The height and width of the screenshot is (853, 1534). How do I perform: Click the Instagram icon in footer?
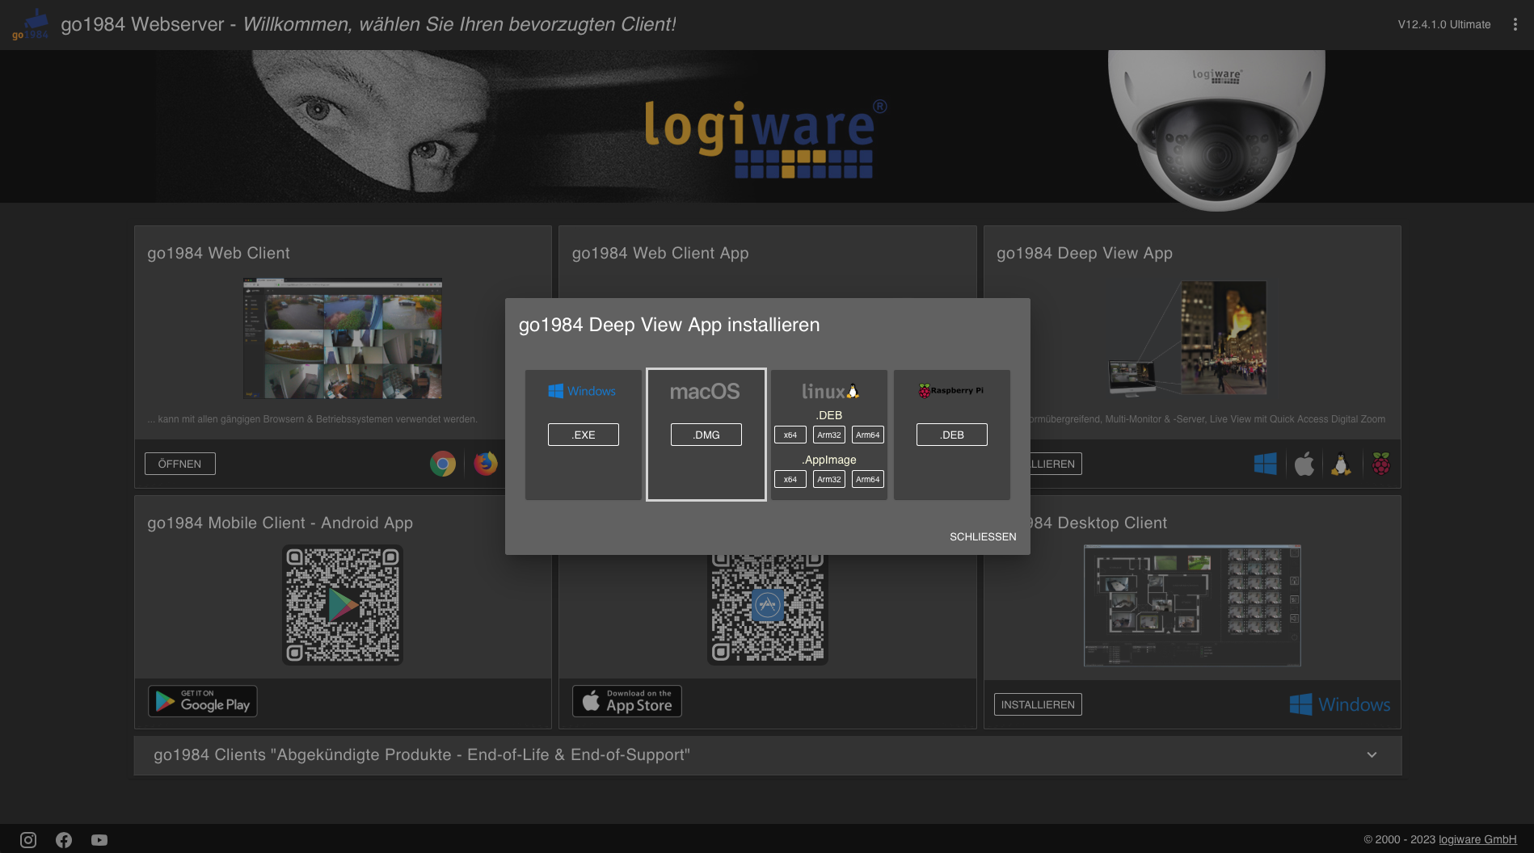pos(28,840)
